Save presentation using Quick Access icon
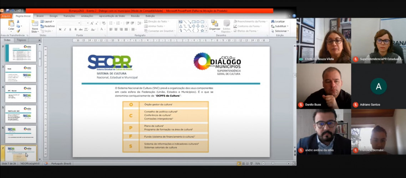406x178 pixels. coord(7,11)
